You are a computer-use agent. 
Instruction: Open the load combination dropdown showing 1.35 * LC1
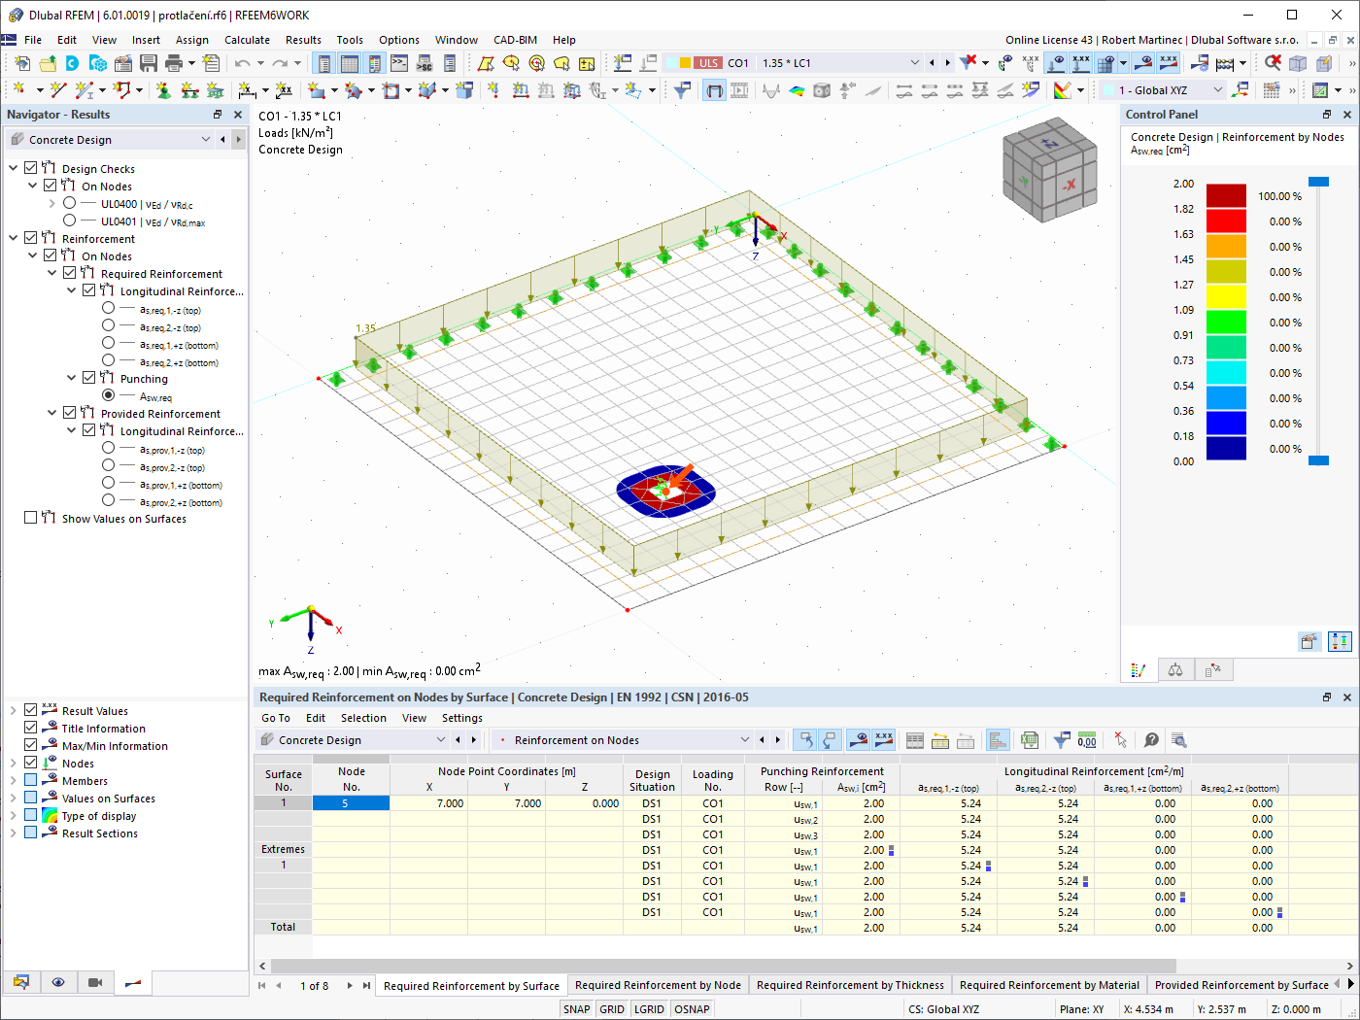pos(913,62)
